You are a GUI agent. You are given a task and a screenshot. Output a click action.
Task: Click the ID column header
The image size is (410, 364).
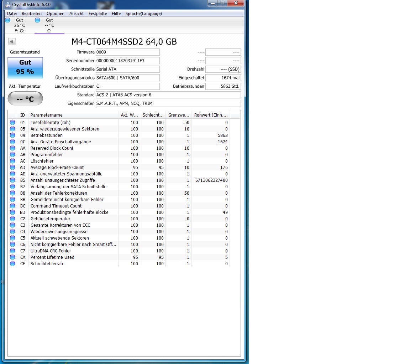tap(22, 115)
